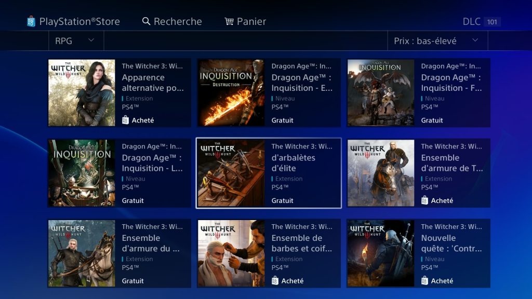The height and width of the screenshot is (299, 532).
Task: Select 'Ensemble d'armure de T...' title
Action: point(452,163)
